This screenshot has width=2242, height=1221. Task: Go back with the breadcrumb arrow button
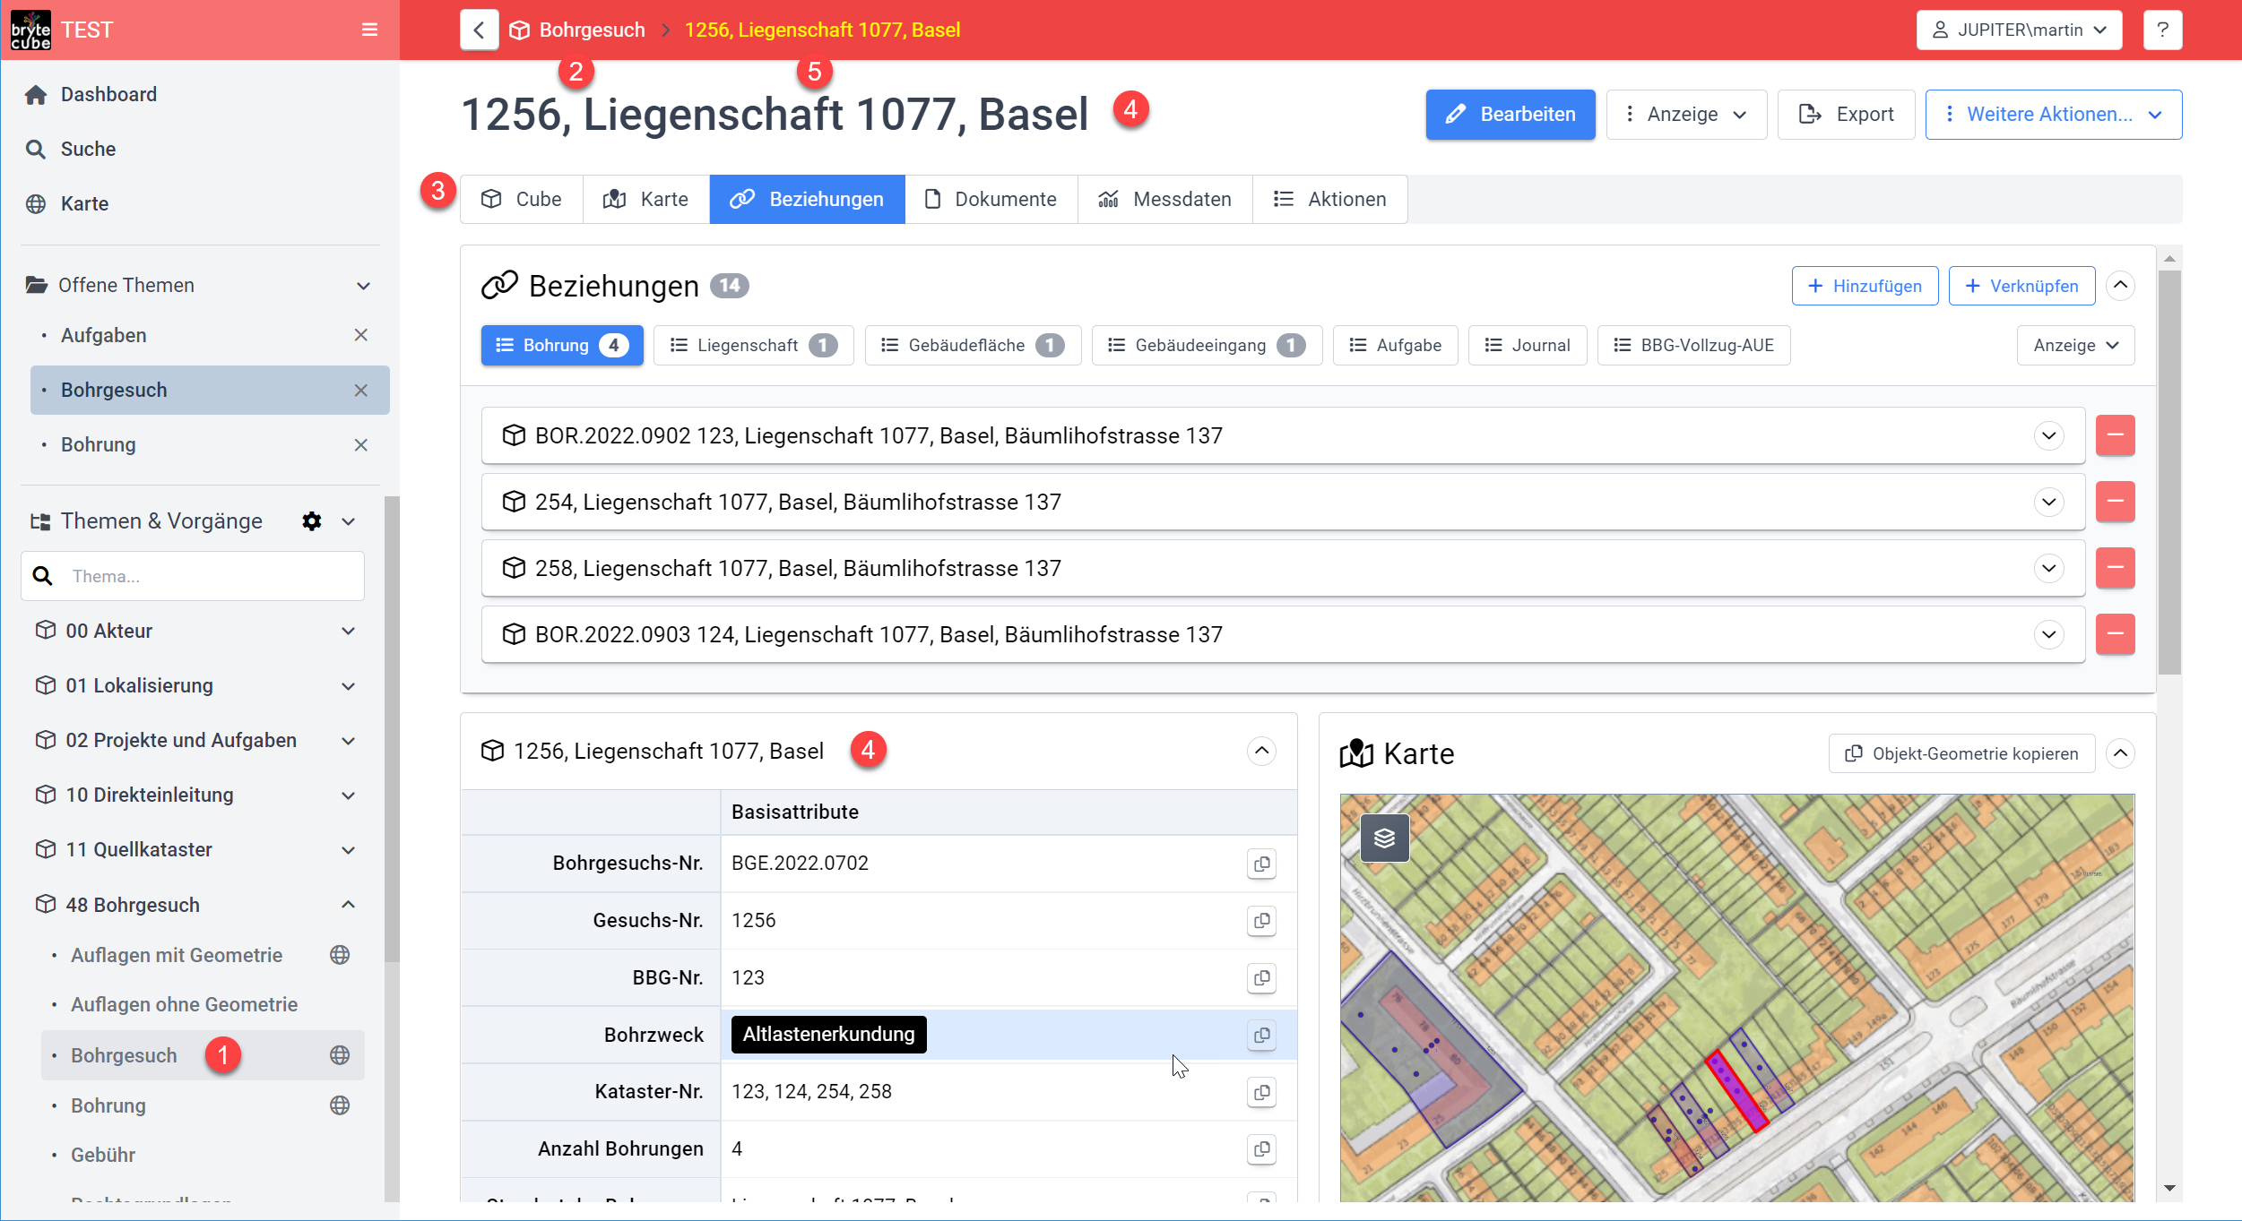point(479,30)
